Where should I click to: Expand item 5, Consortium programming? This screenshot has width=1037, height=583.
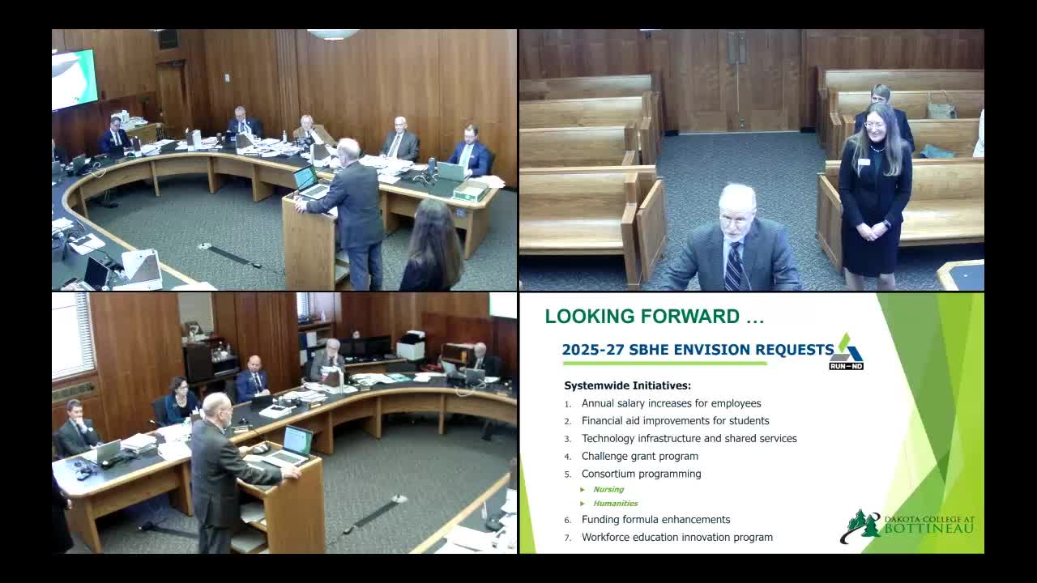(x=642, y=473)
